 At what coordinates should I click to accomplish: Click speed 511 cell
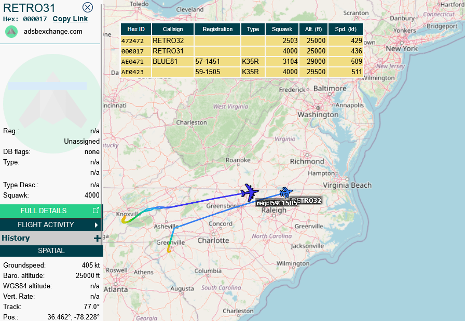(346, 72)
